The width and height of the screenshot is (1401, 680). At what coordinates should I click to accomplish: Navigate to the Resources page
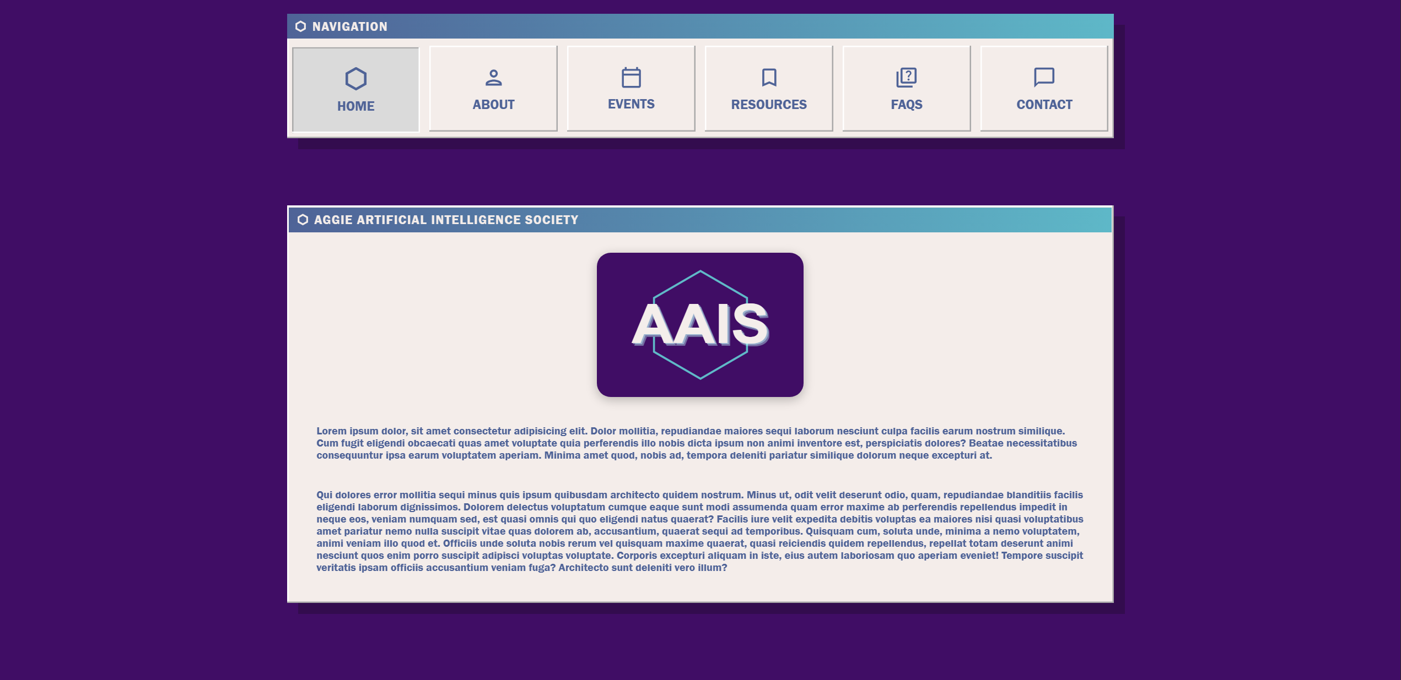768,88
